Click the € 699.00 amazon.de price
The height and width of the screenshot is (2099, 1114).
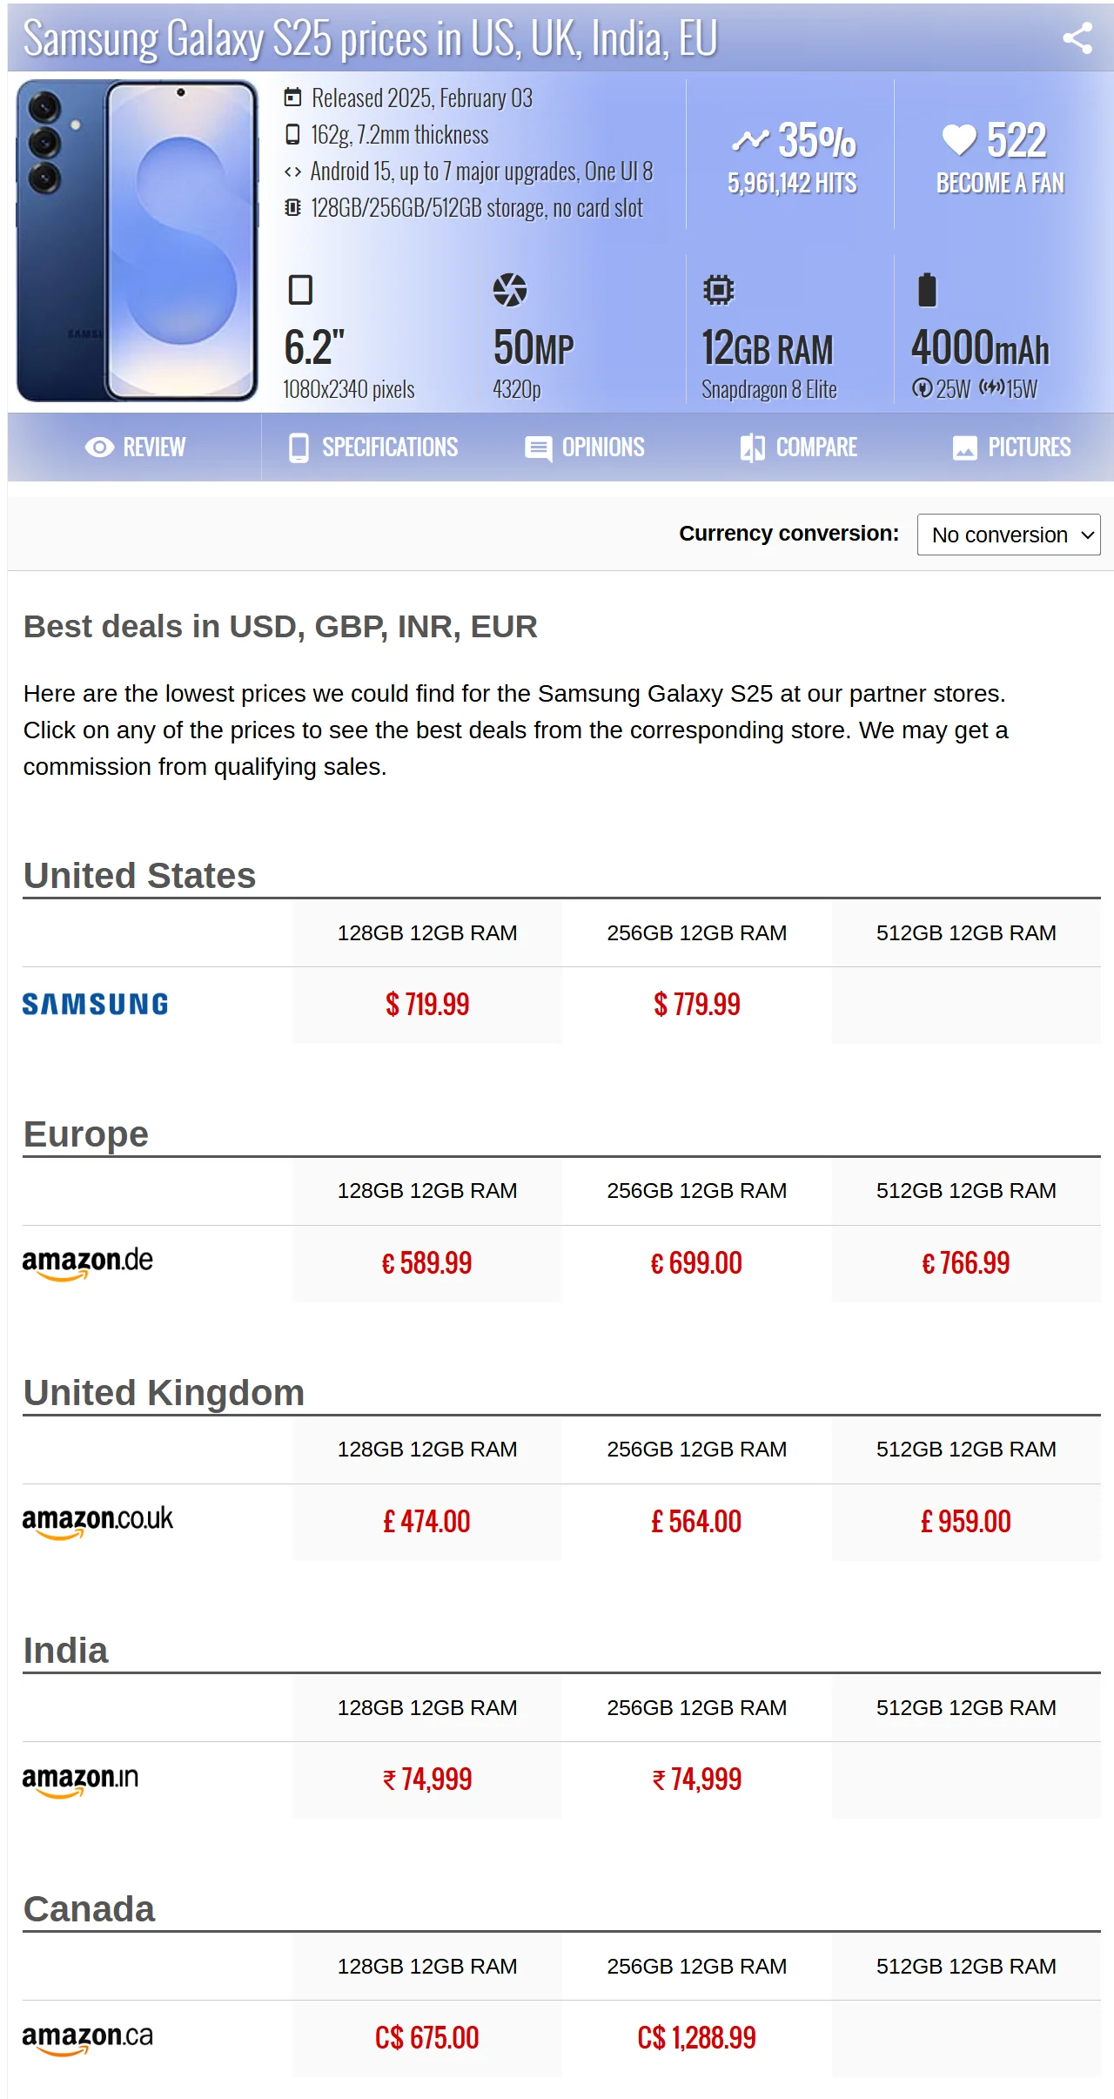click(x=696, y=1263)
